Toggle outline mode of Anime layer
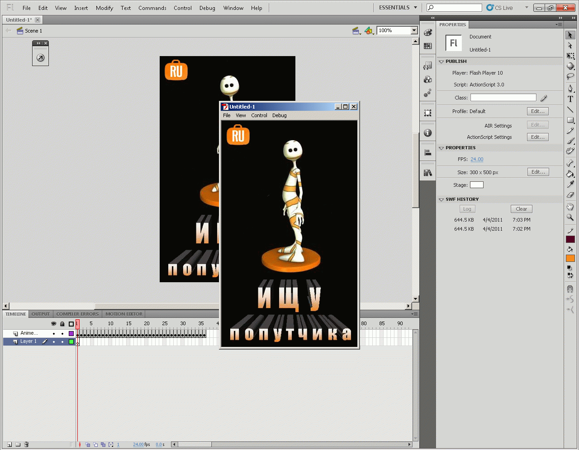This screenshot has width=579, height=450. click(x=71, y=334)
